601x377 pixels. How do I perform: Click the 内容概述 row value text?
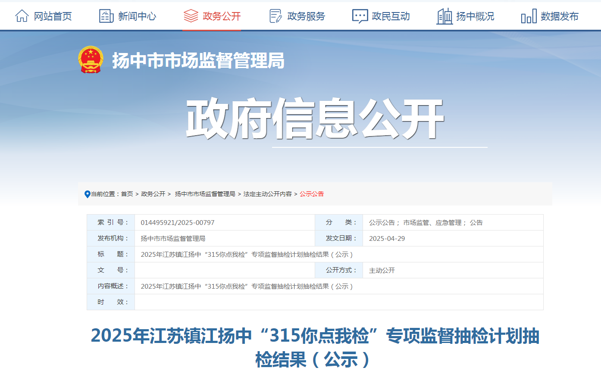click(x=247, y=287)
